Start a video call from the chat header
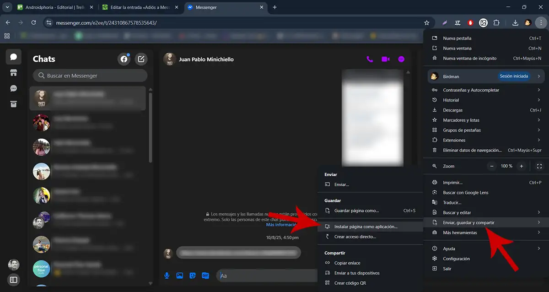Viewport: 549px width, 292px height. pyautogui.click(x=385, y=59)
